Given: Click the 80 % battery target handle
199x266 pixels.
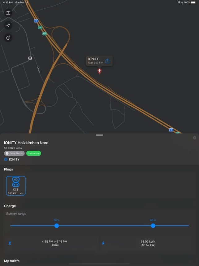Looking at the screenshot, I should click(153, 226).
